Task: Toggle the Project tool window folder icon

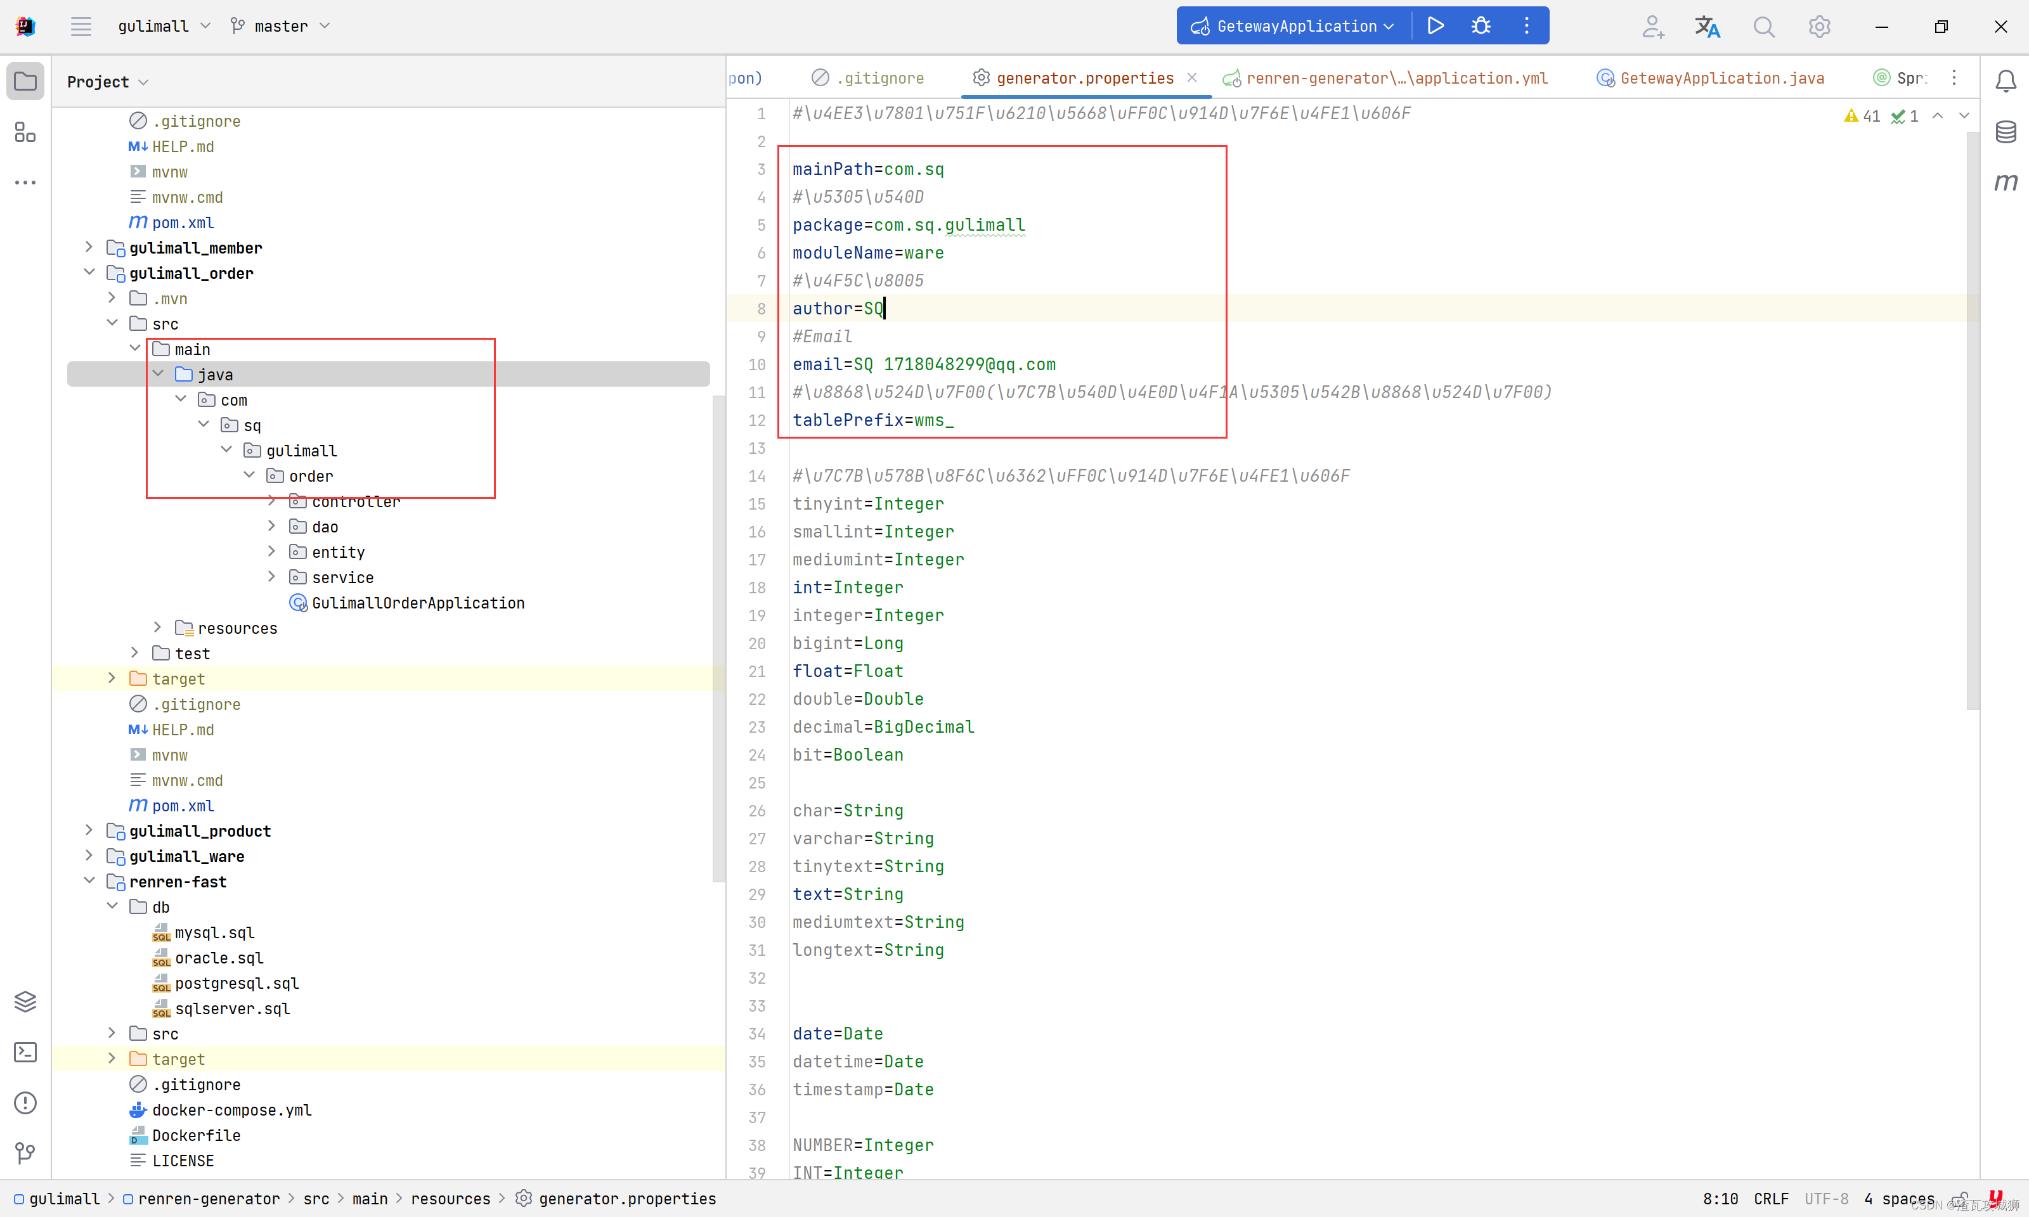Action: tap(25, 81)
